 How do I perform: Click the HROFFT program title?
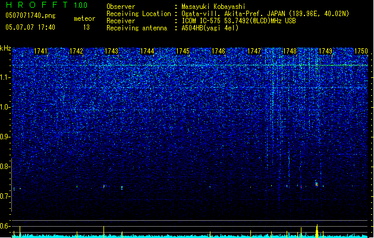(37, 5)
